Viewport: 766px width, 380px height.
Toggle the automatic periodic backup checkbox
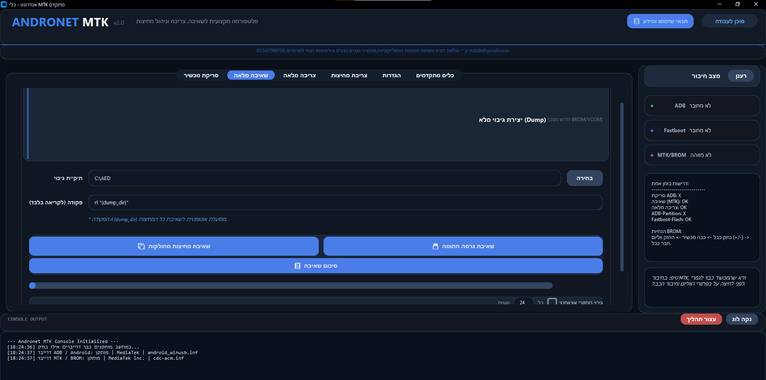coord(552,302)
